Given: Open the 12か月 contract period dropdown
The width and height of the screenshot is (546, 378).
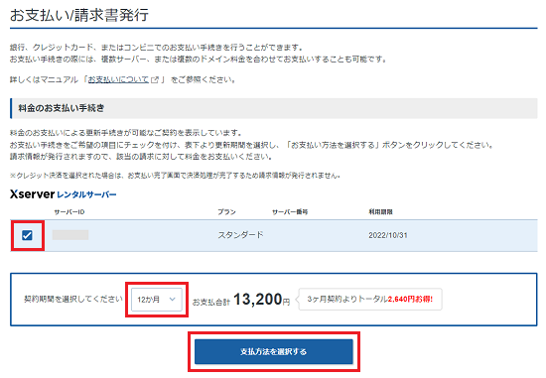Looking at the screenshot, I should 157,300.
